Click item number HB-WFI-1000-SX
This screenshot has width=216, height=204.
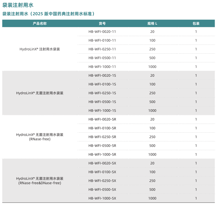[102, 198]
